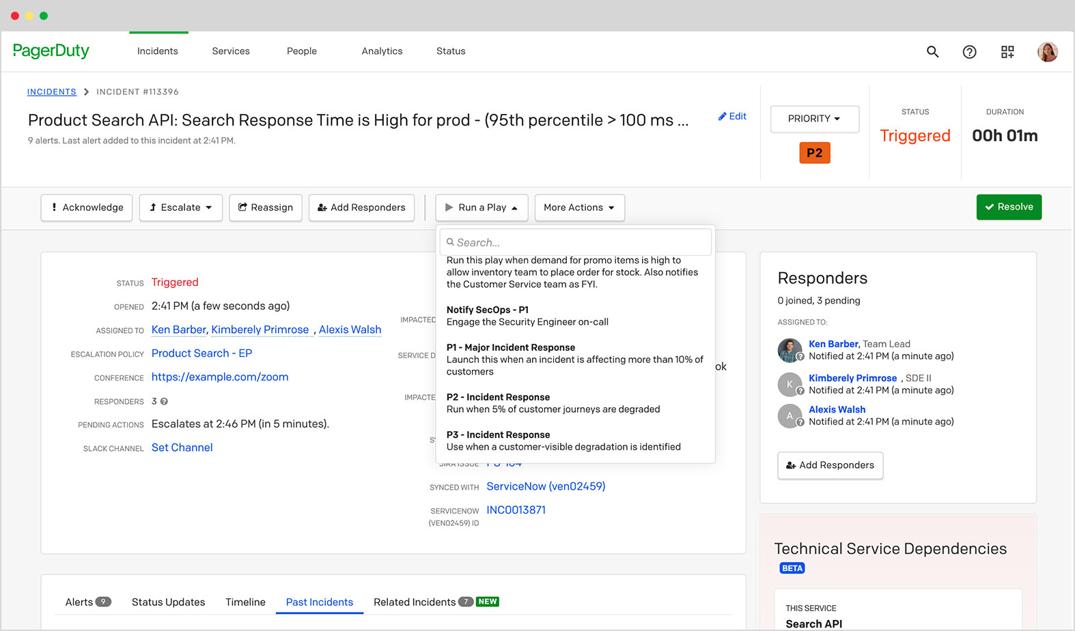This screenshot has width=1075, height=631.
Task: Open the Alerts tab
Action: click(79, 602)
